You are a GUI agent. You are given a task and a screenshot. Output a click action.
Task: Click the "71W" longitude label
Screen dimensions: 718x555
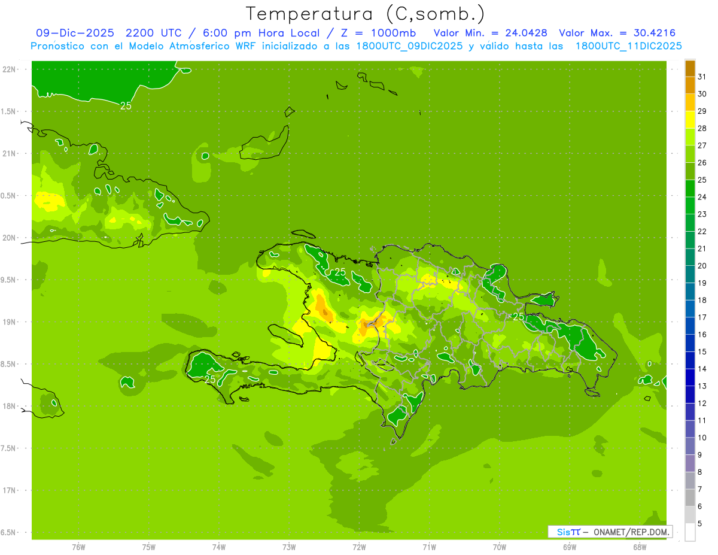(429, 547)
